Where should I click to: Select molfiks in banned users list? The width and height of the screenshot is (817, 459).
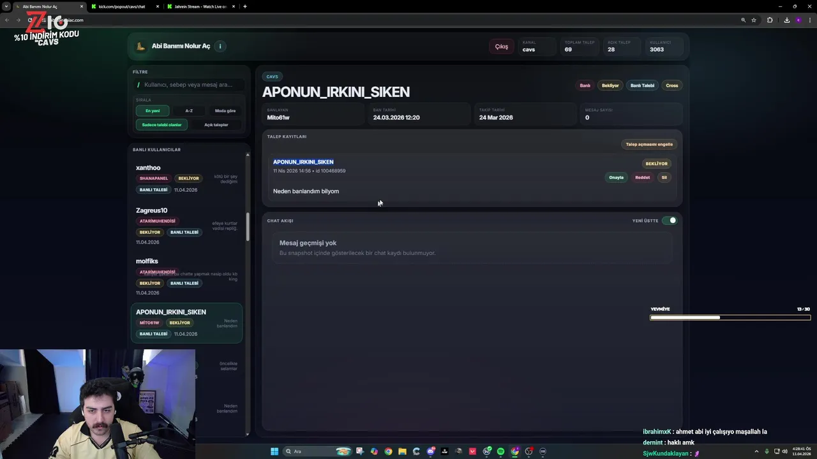pyautogui.click(x=186, y=277)
